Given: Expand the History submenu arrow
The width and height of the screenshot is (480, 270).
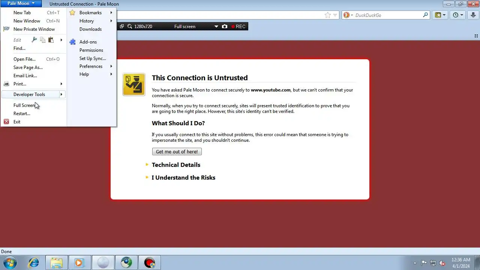Looking at the screenshot, I should pyautogui.click(x=111, y=21).
